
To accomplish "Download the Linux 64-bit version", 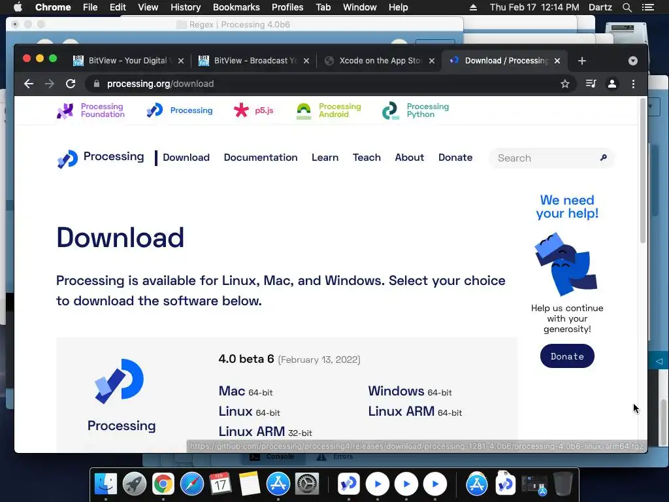I will pos(249,412).
